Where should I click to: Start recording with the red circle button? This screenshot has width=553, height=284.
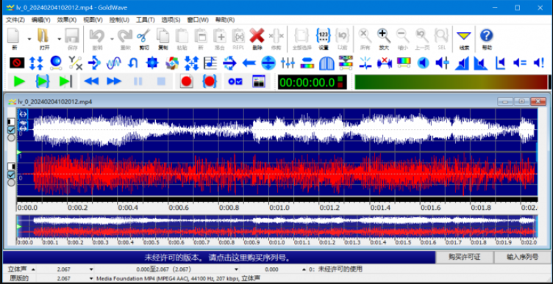point(186,81)
